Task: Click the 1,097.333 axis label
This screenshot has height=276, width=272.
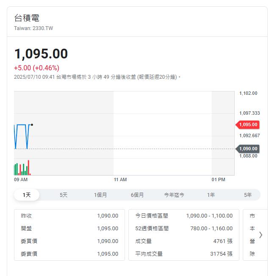Action: [250, 113]
